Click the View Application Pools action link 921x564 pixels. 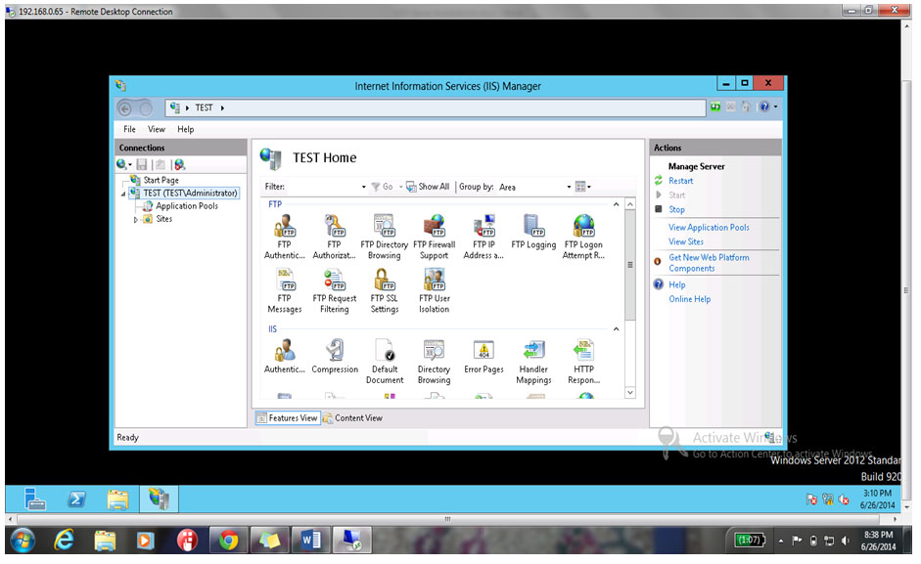tap(709, 227)
